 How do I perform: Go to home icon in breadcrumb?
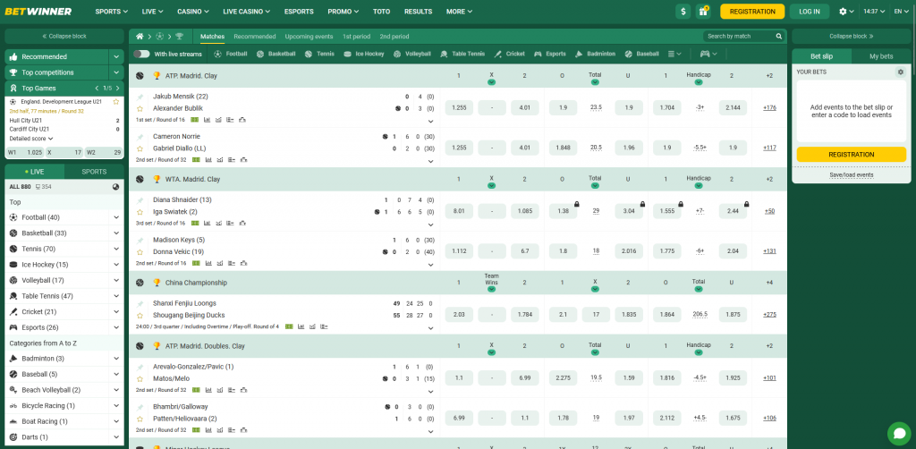pos(140,36)
